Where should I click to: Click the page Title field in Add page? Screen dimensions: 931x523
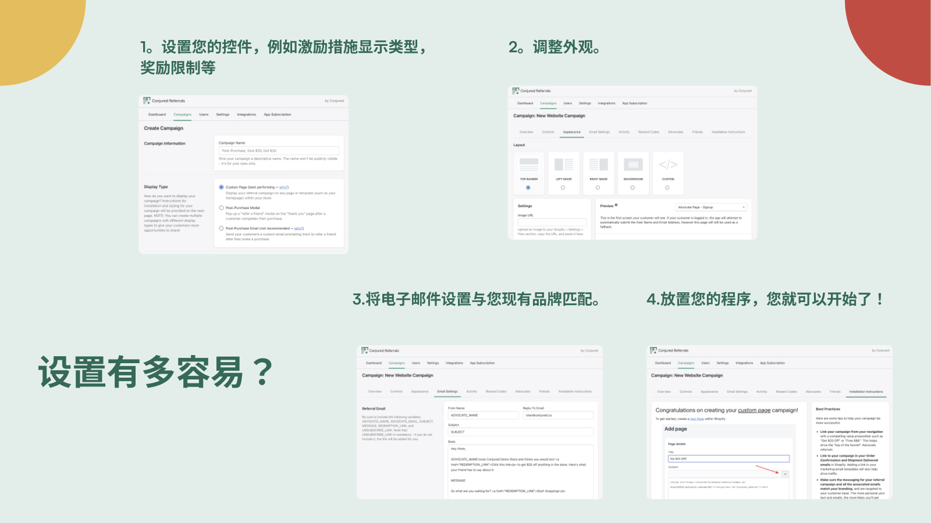[x=729, y=458]
